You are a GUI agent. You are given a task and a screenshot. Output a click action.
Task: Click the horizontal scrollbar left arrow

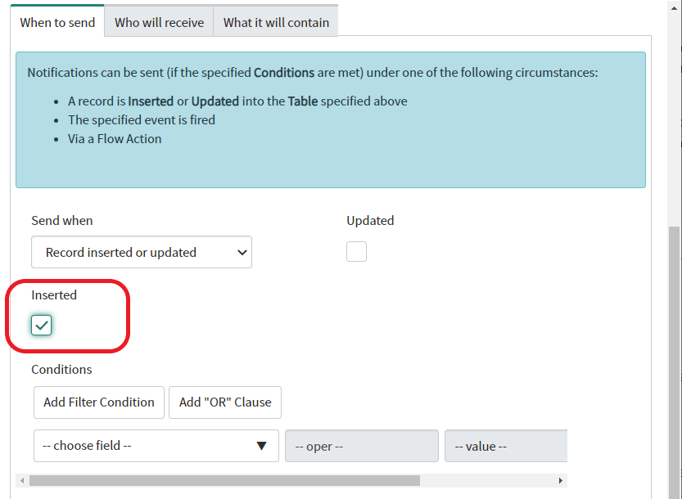coord(22,481)
